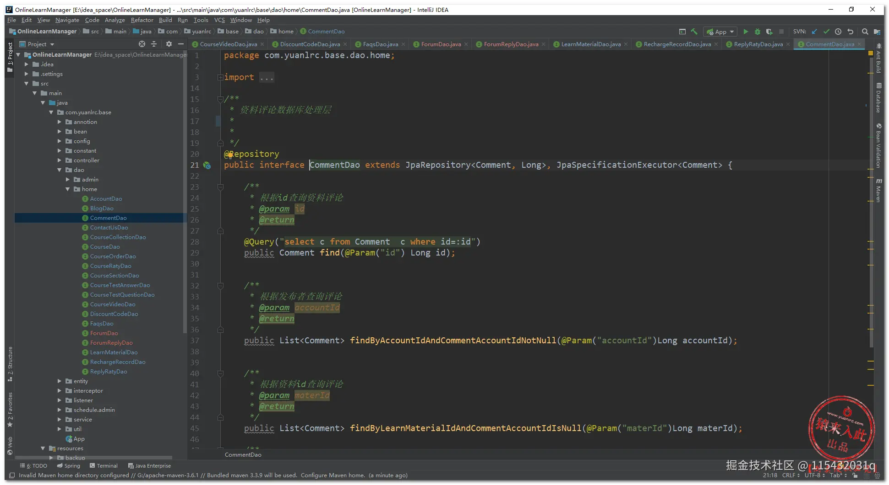Viewport: 889px width, 485px height.
Task: Expand the .settings folder
Action: [27, 74]
